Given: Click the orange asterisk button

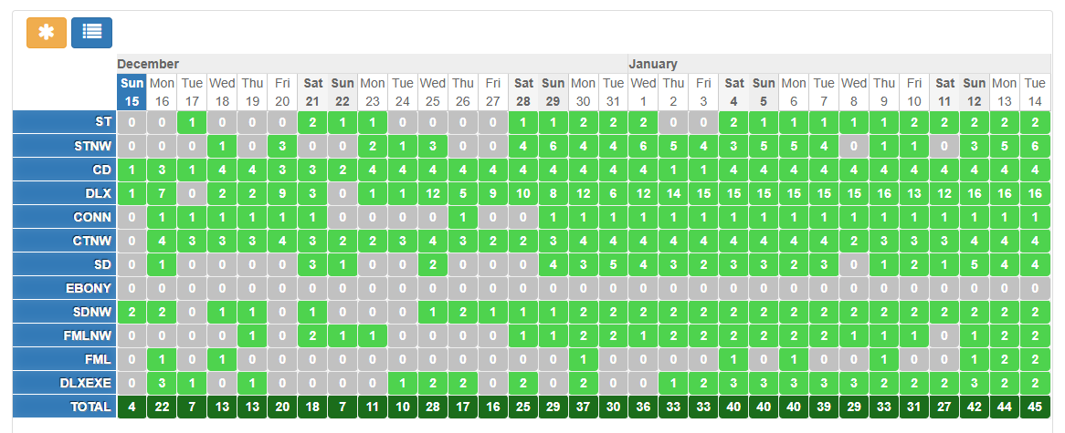Looking at the screenshot, I should (47, 32).
